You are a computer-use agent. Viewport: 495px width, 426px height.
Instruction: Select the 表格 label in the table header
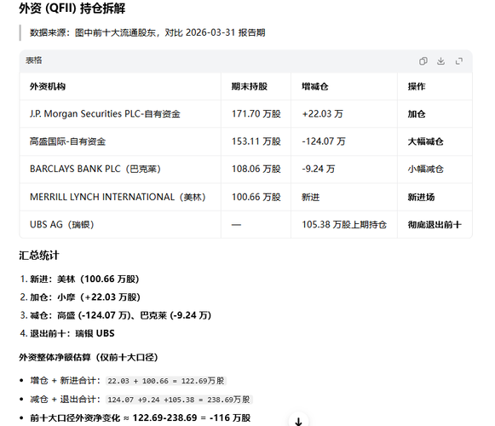34,60
